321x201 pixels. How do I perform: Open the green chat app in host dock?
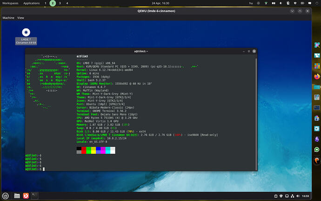pos(317,150)
